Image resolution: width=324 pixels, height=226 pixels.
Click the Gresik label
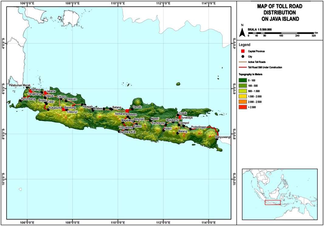coord(183,113)
